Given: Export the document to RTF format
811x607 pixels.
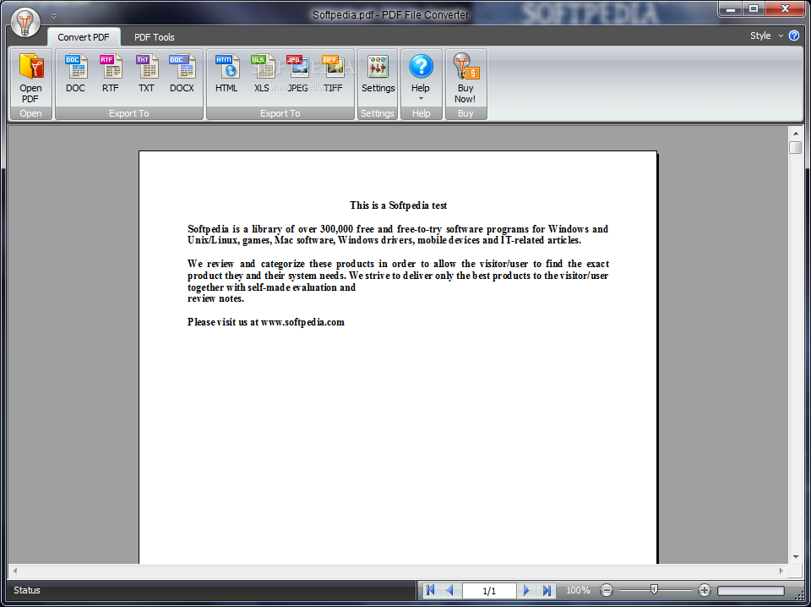Looking at the screenshot, I should [110, 73].
